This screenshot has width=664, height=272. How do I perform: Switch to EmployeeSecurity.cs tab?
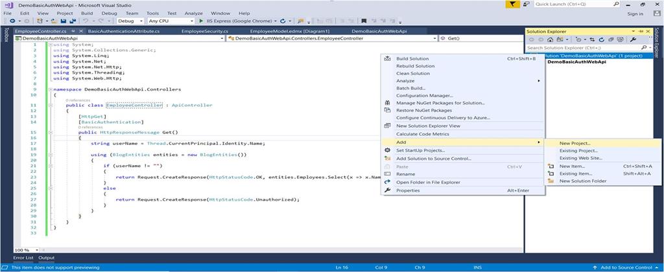(x=204, y=31)
